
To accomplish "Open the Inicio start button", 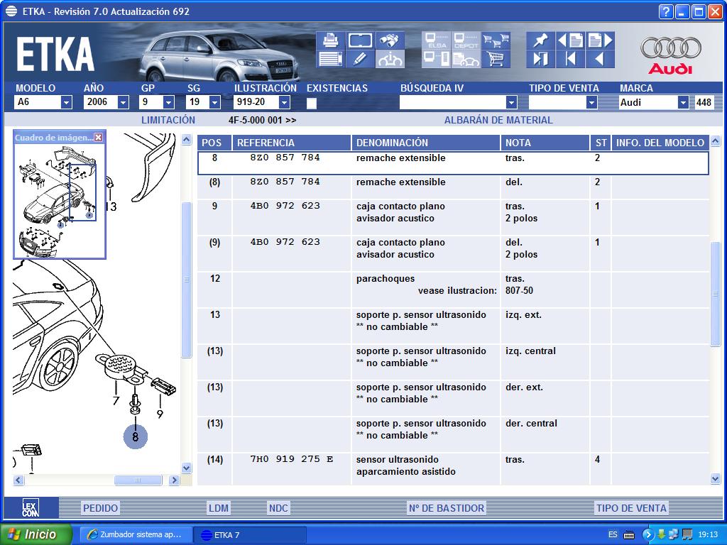I will coord(36,534).
